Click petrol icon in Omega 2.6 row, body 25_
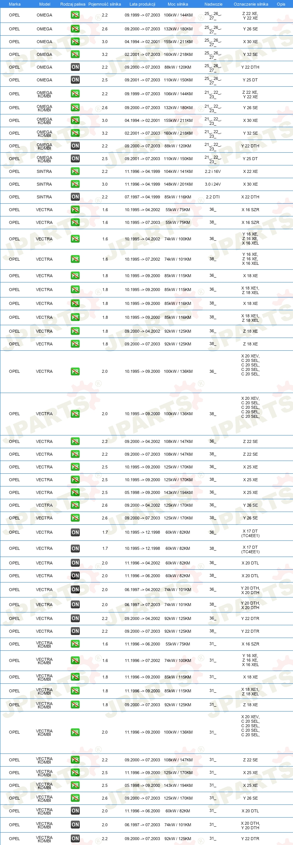The height and width of the screenshot is (845, 293). (x=75, y=29)
